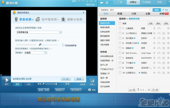
Task: Select the 分类 category tab
Action: [x=134, y=14]
